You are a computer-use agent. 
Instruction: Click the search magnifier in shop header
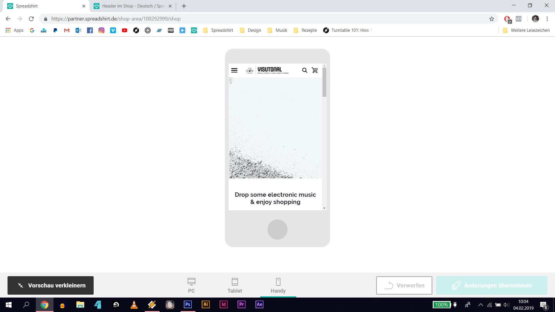pos(304,70)
